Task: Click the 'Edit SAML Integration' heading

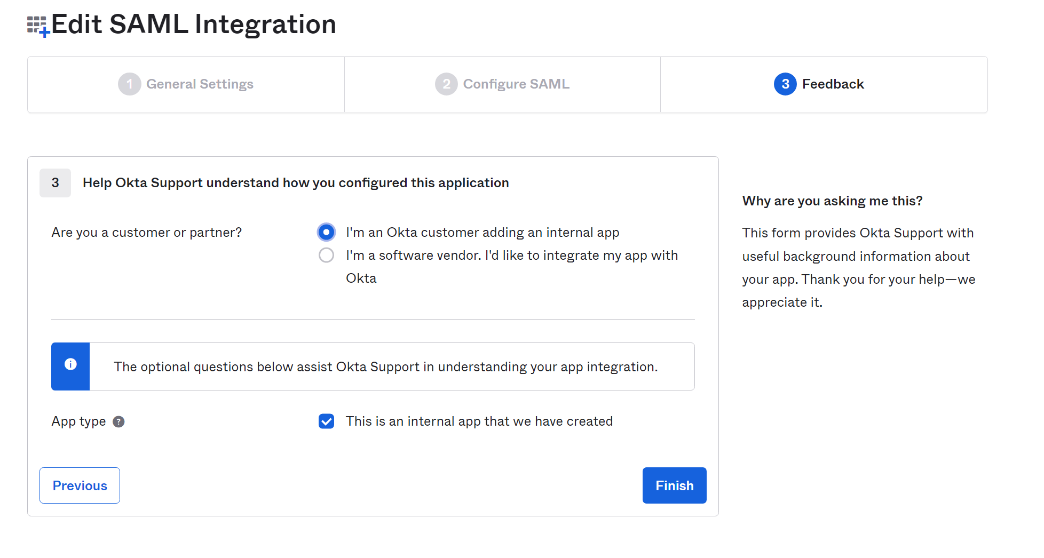Action: [x=194, y=25]
